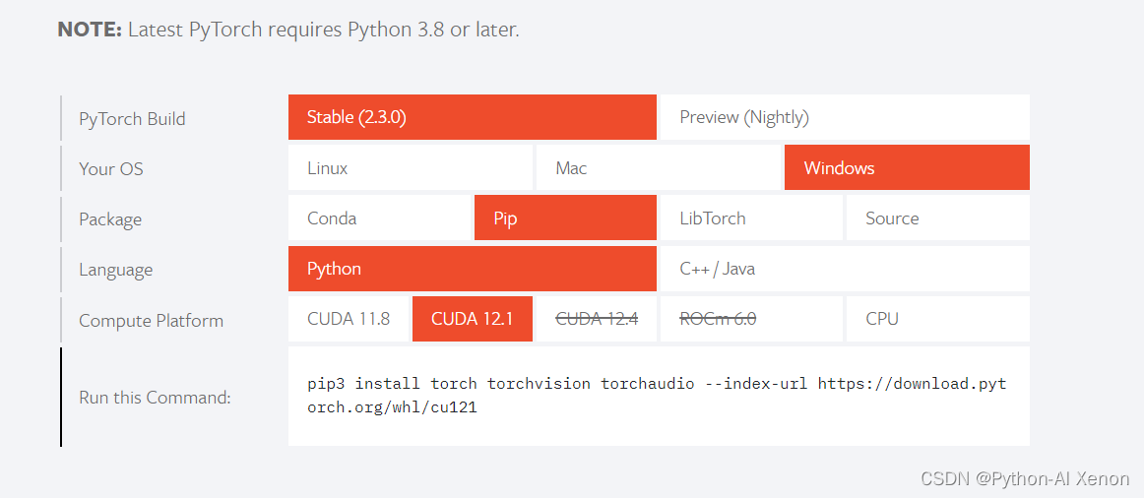Select CPU compute platform
Viewport: 1144px width, 498px height.
pos(938,319)
